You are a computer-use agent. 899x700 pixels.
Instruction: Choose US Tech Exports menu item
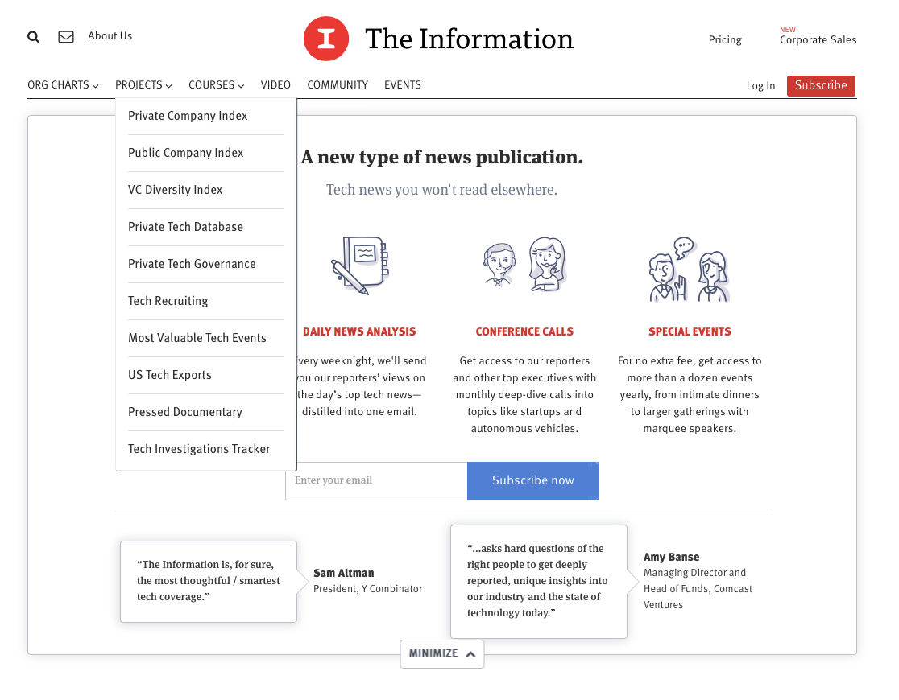click(206, 375)
